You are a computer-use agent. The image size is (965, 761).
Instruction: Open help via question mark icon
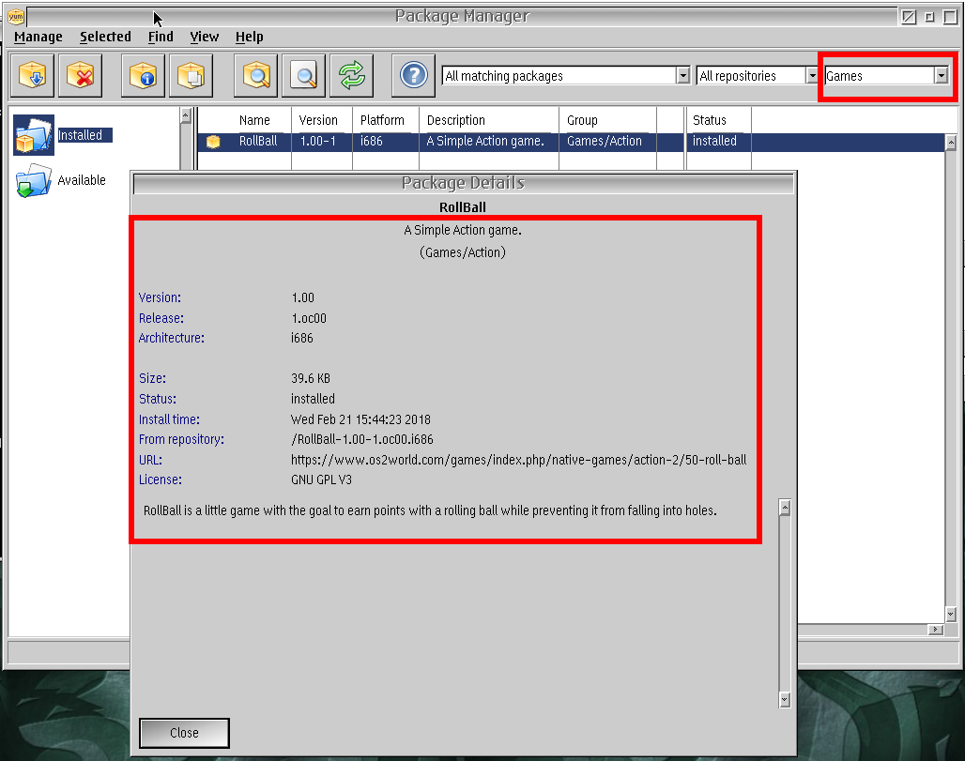414,76
